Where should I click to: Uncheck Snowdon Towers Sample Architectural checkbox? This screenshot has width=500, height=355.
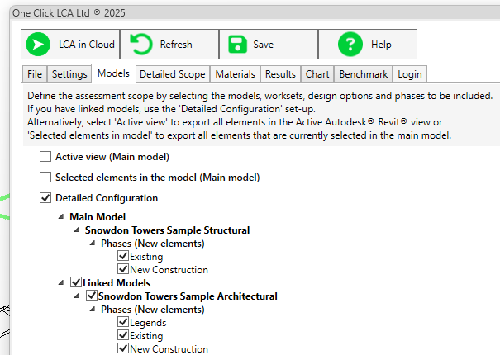pyautogui.click(x=92, y=295)
